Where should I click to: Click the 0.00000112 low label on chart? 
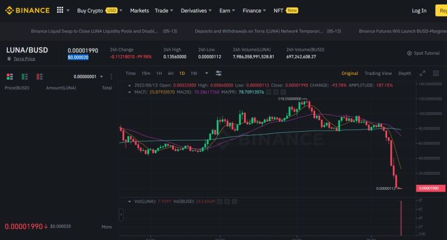[x=386, y=189]
